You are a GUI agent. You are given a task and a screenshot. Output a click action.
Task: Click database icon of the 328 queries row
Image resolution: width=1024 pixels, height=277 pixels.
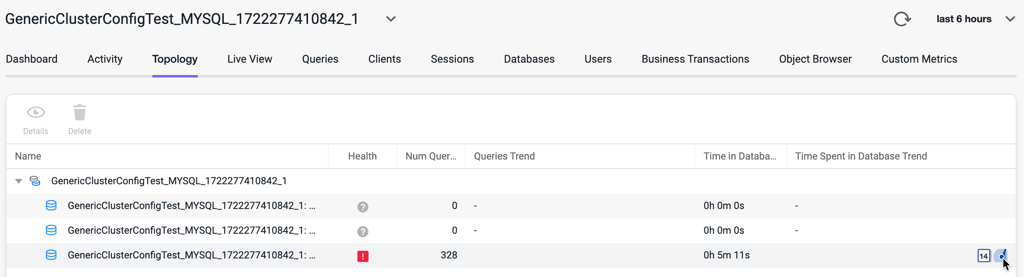pyautogui.click(x=51, y=255)
